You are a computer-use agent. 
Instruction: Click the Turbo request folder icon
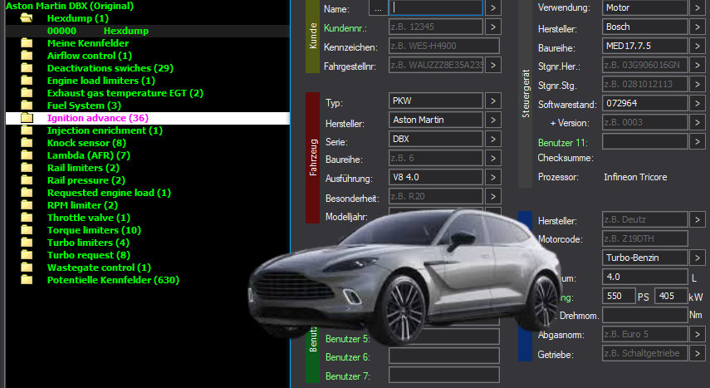pos(27,255)
